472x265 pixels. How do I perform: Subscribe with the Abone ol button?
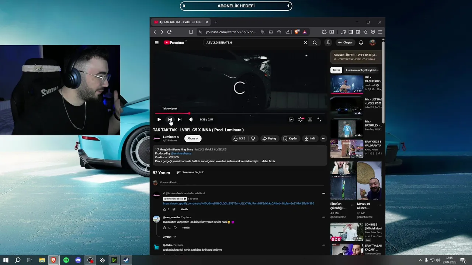pos(193,139)
